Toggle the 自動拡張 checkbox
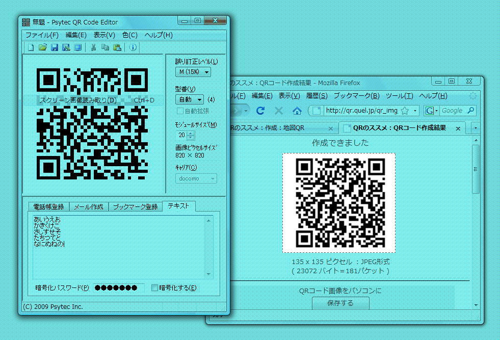Viewport: 500px width, 340px height. (x=180, y=111)
